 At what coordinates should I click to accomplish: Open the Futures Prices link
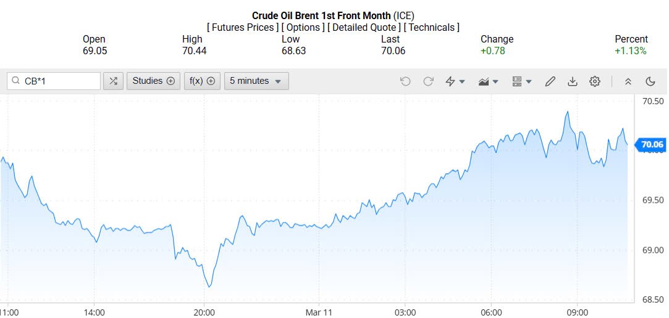click(x=243, y=27)
